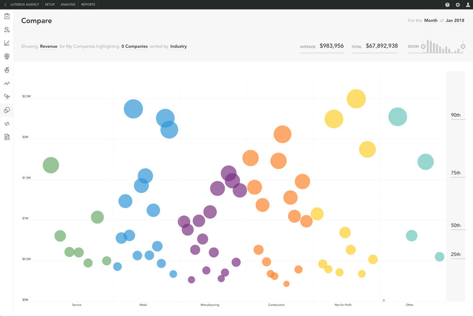Image resolution: width=473 pixels, height=316 pixels.
Task: Open the user profile icon
Action: (468, 4)
